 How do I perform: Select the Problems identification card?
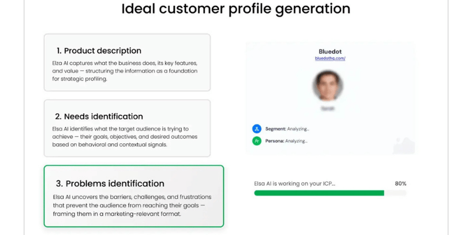coord(134,196)
